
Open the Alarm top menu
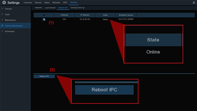point(47,3)
